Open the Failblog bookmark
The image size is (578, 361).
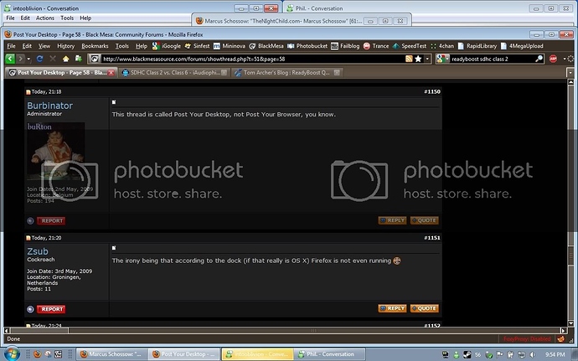coord(345,46)
